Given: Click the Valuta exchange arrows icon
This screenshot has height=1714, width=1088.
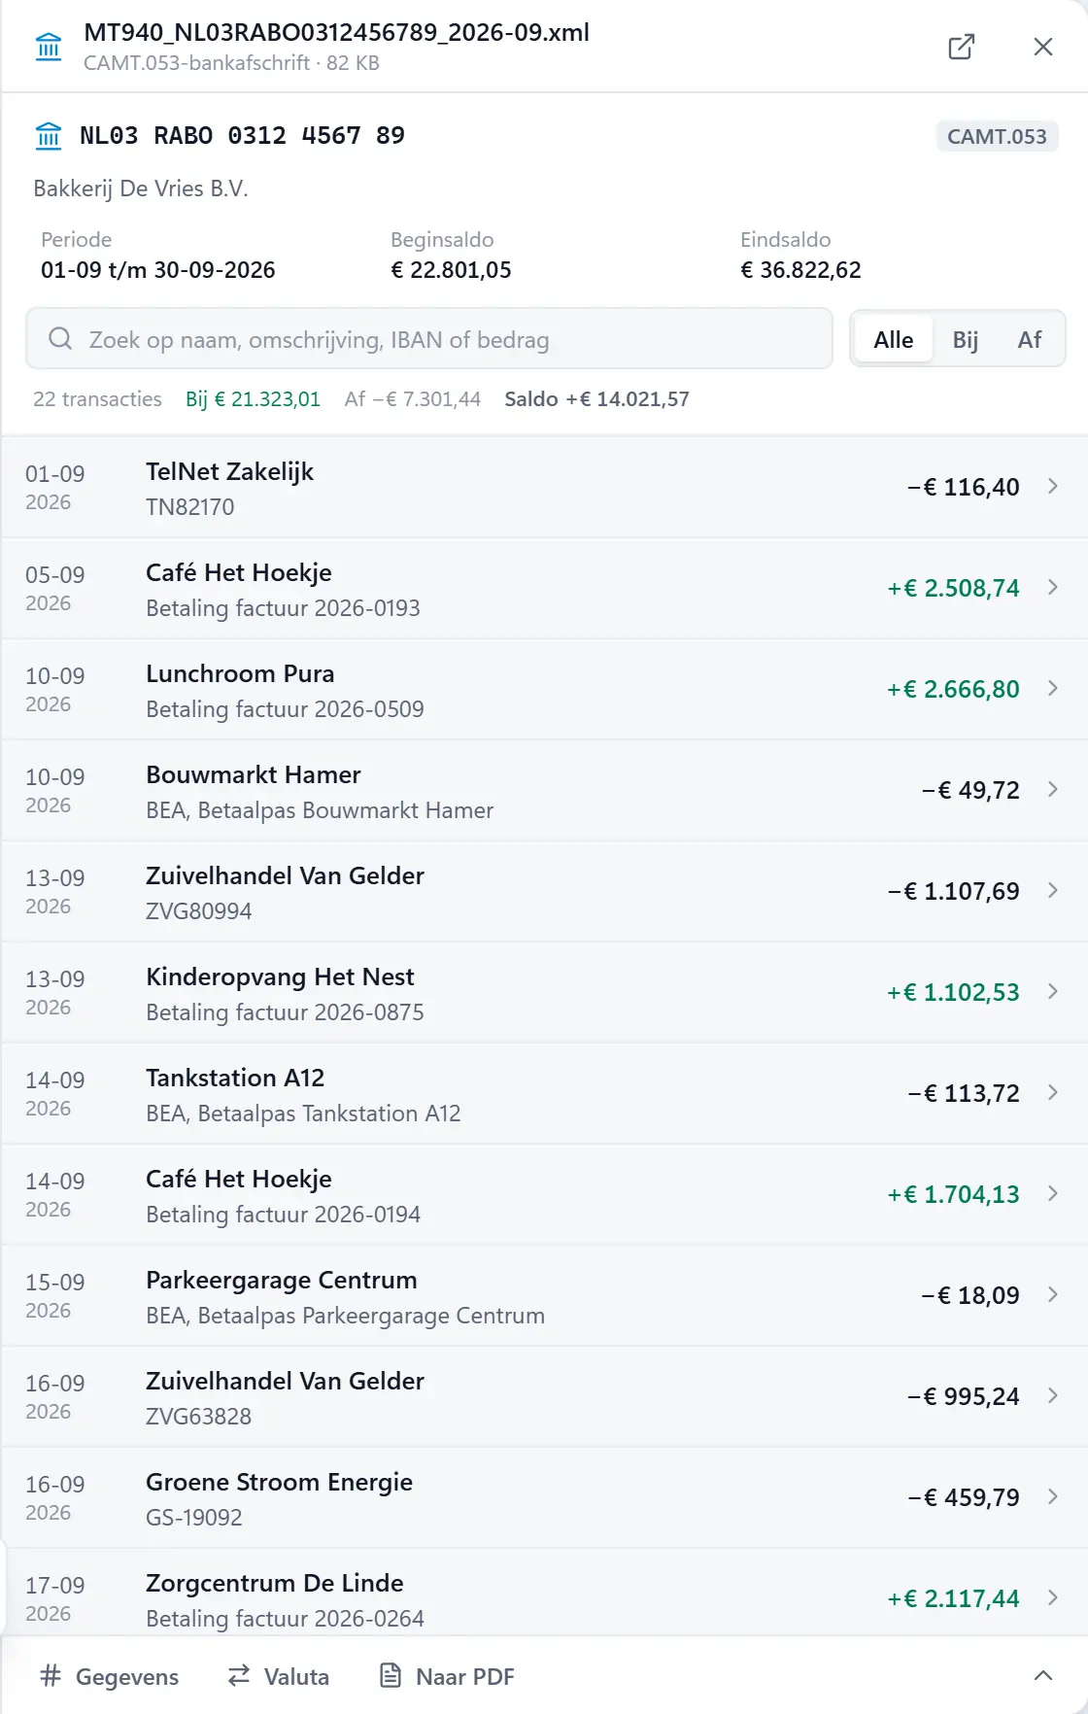Looking at the screenshot, I should (x=239, y=1676).
